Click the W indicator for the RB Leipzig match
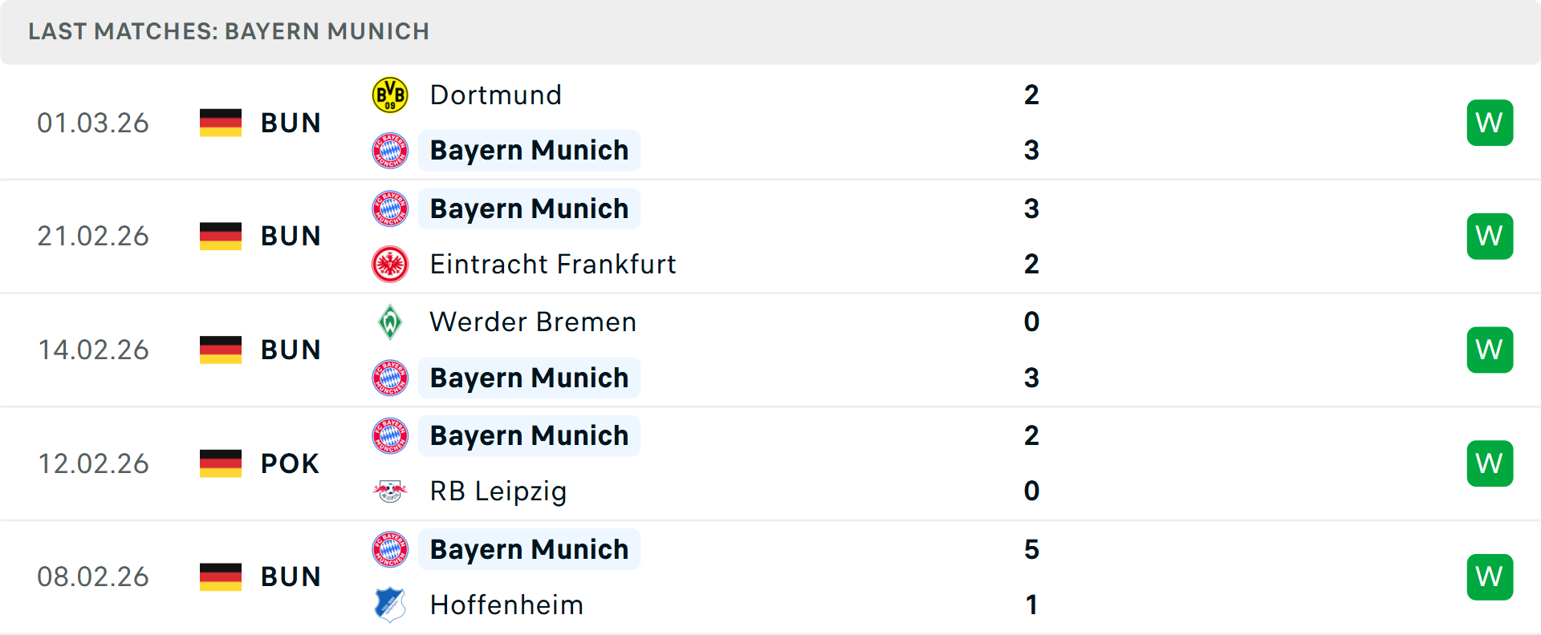Screen dimensions: 1541x635 point(1490,463)
